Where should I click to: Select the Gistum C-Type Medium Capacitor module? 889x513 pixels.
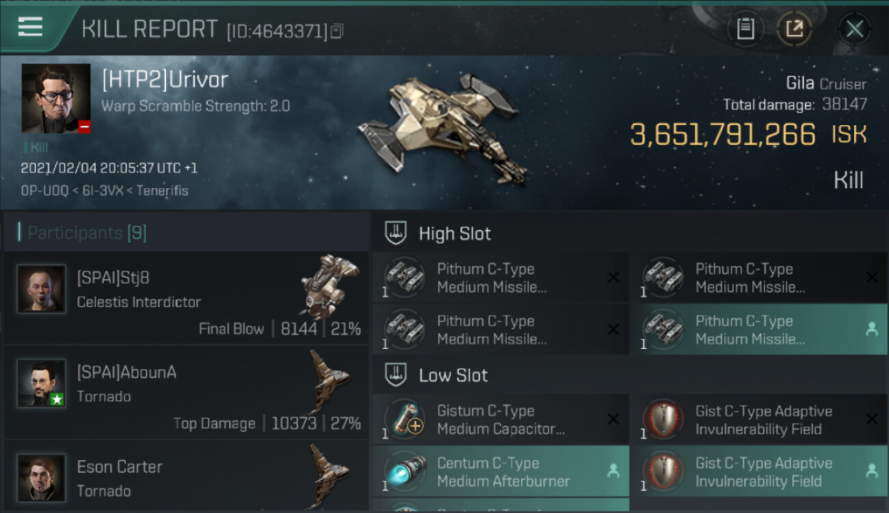501,419
